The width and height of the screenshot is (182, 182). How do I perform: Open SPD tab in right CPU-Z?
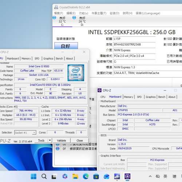139,97
